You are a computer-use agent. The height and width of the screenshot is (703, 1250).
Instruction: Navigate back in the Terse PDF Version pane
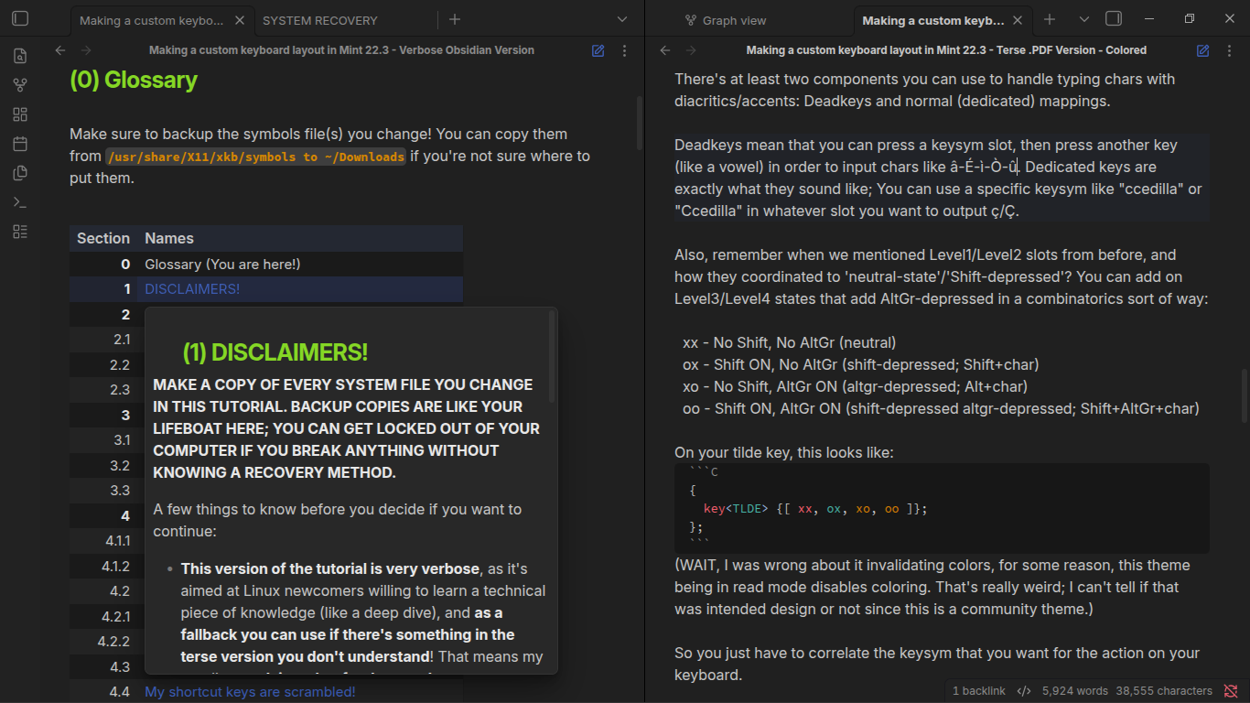(665, 51)
